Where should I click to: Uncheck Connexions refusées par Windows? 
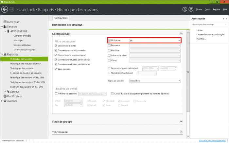click(56, 64)
